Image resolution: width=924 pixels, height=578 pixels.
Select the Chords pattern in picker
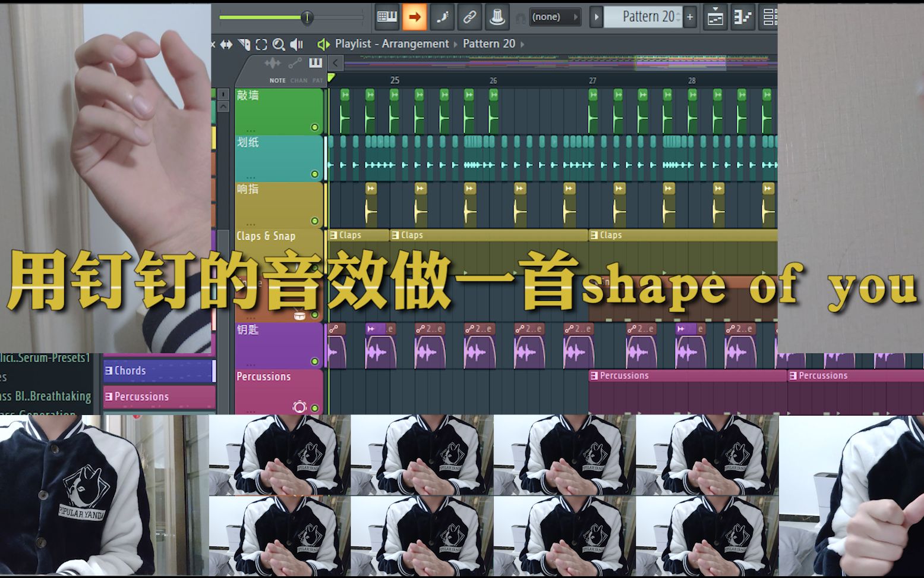tap(159, 370)
